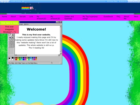Click the scroll right arrow in Paint window

click(59, 55)
